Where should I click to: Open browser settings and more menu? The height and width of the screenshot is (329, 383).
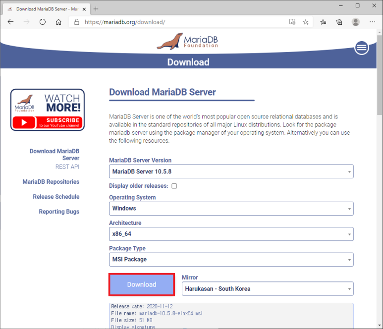coord(372,22)
